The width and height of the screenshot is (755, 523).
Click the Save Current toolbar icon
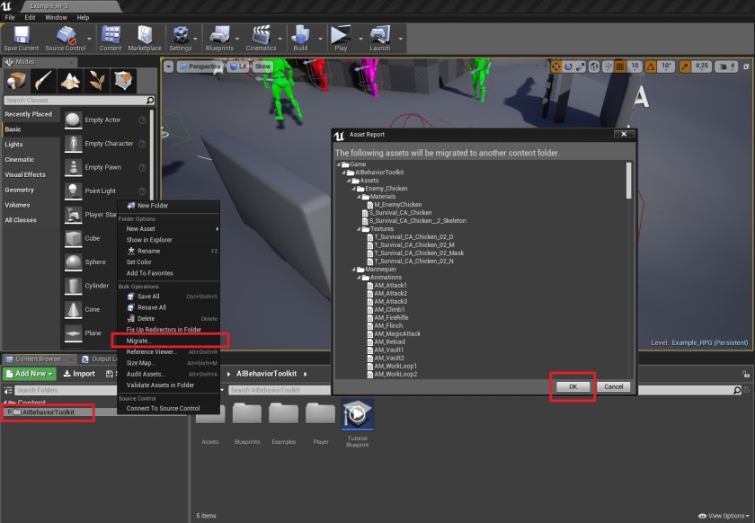(21, 36)
